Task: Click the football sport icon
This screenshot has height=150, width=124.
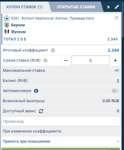Action: [x=7, y=18]
